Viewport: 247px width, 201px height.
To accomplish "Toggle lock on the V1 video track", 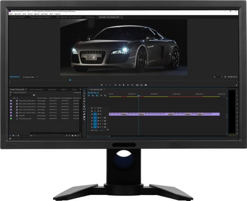I will tap(92, 114).
